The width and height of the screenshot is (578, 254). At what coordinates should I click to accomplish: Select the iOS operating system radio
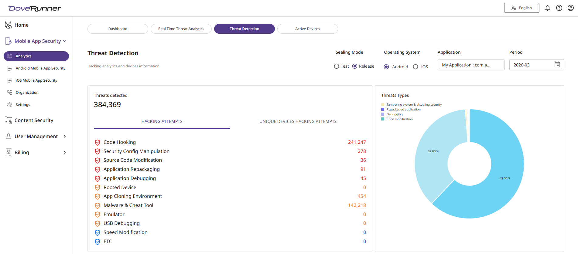pyautogui.click(x=416, y=67)
